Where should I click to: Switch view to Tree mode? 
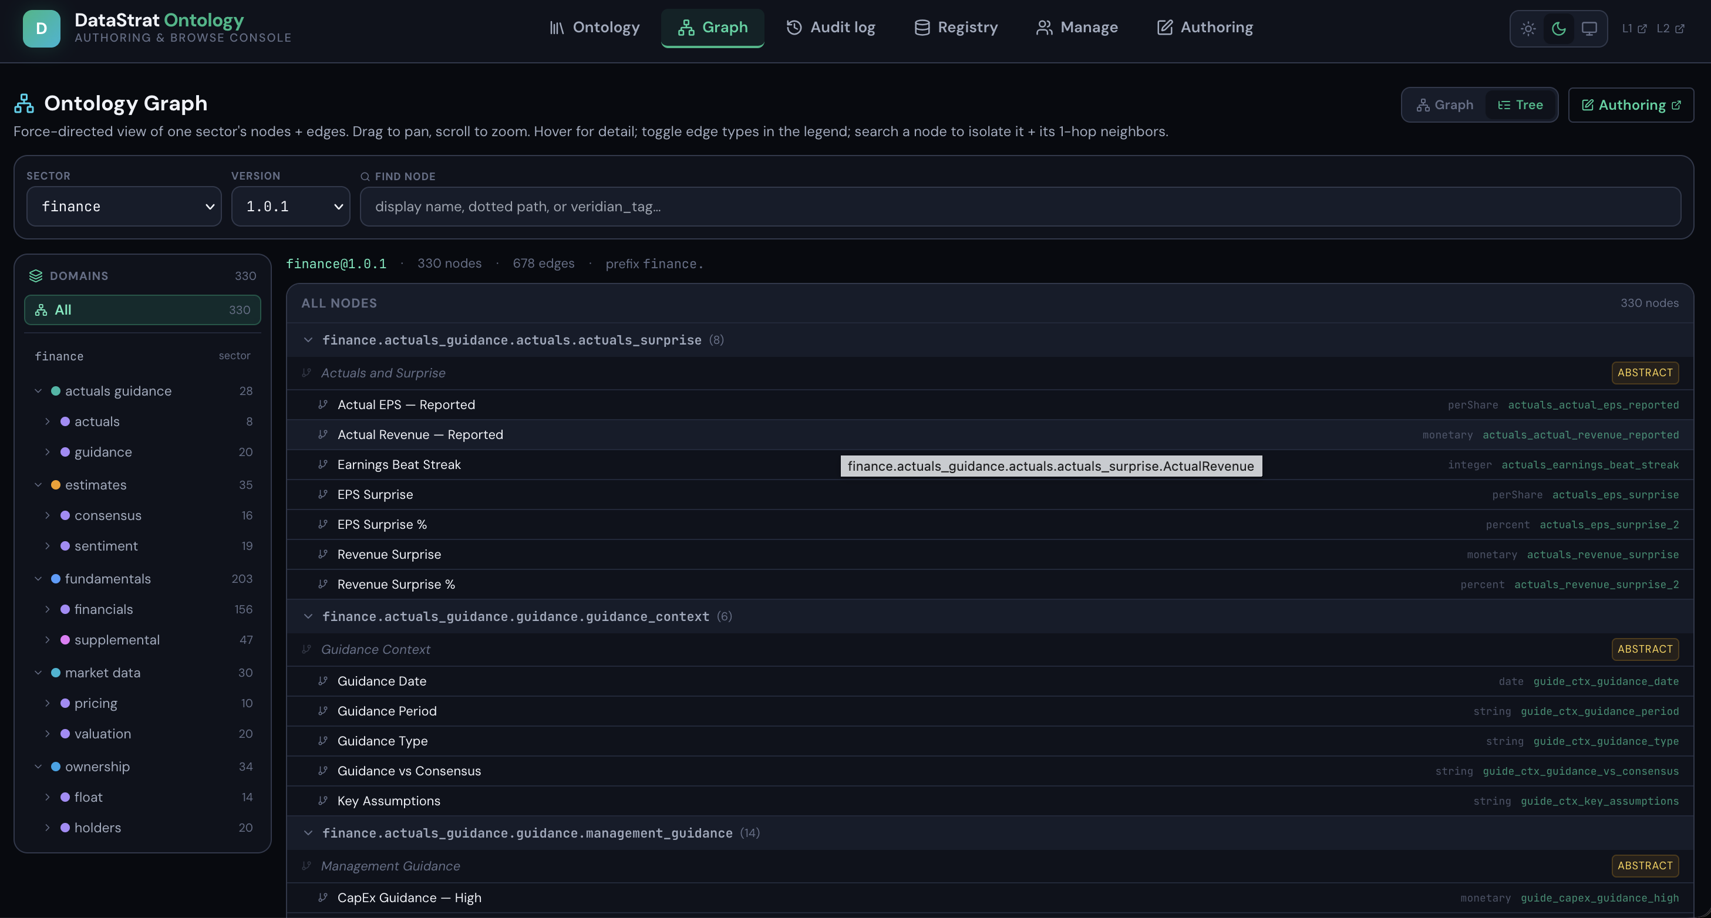1520,105
